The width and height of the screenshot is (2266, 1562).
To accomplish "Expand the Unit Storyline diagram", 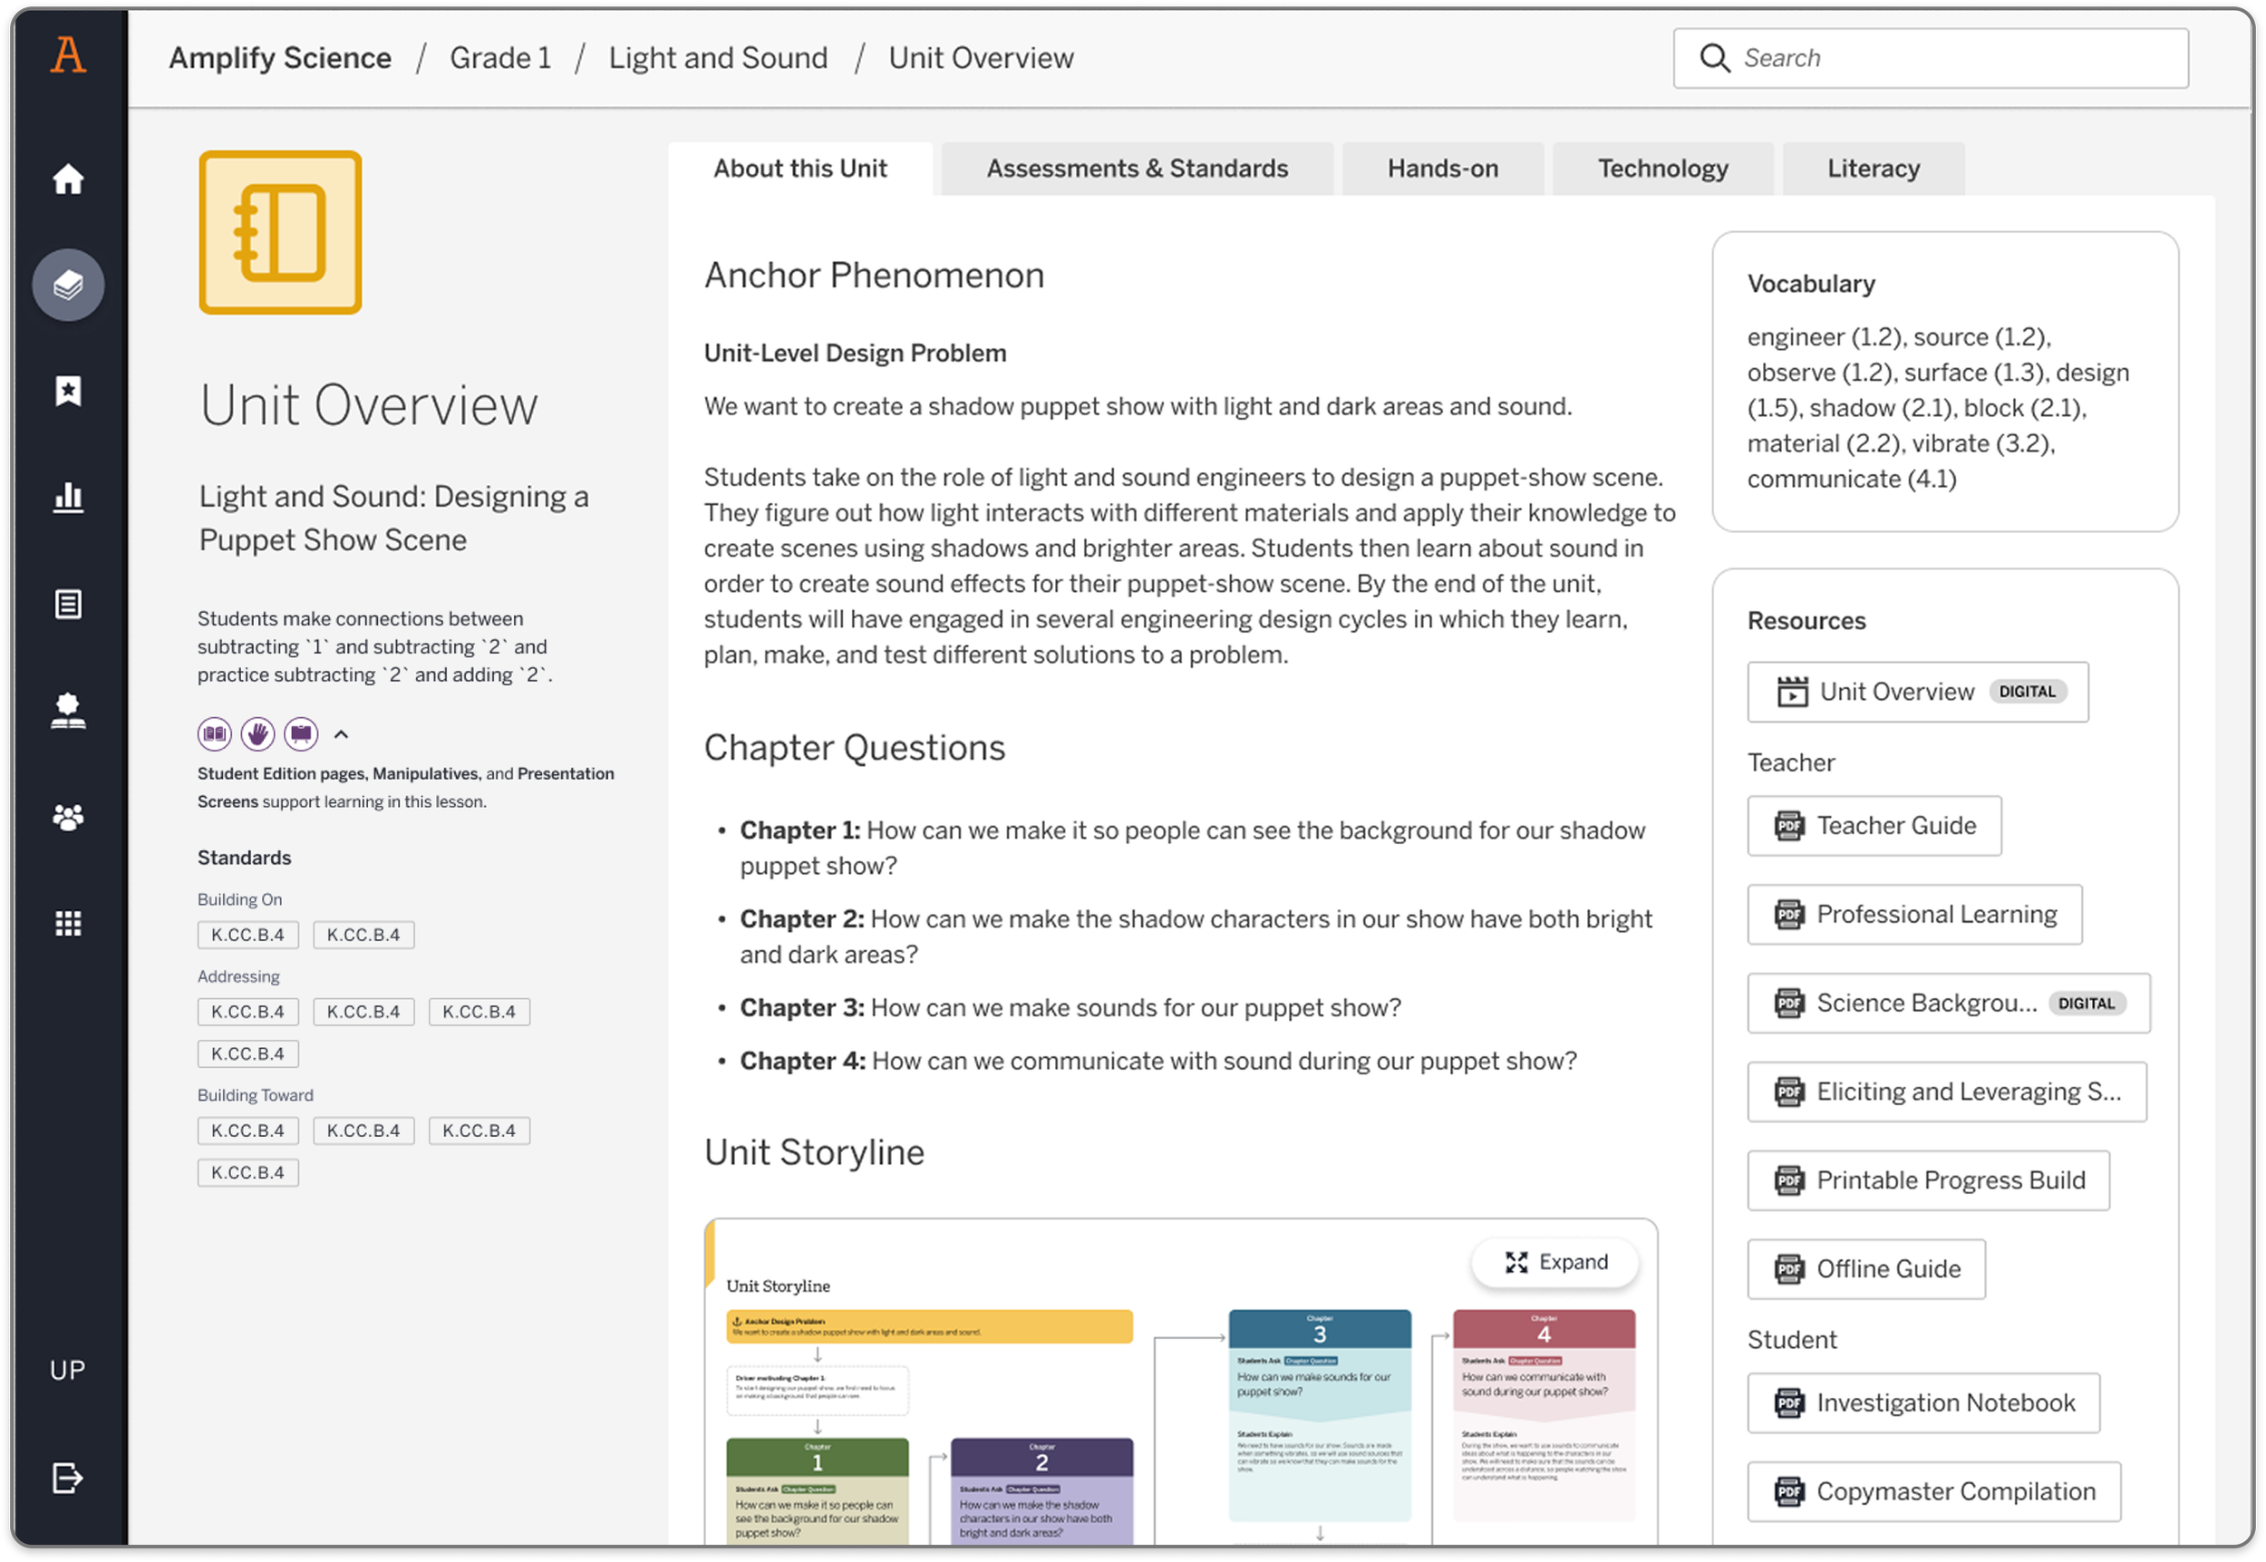I will [x=1555, y=1263].
